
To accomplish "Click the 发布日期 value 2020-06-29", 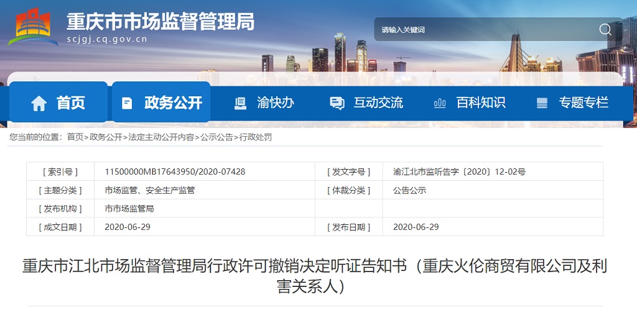I will (416, 227).
